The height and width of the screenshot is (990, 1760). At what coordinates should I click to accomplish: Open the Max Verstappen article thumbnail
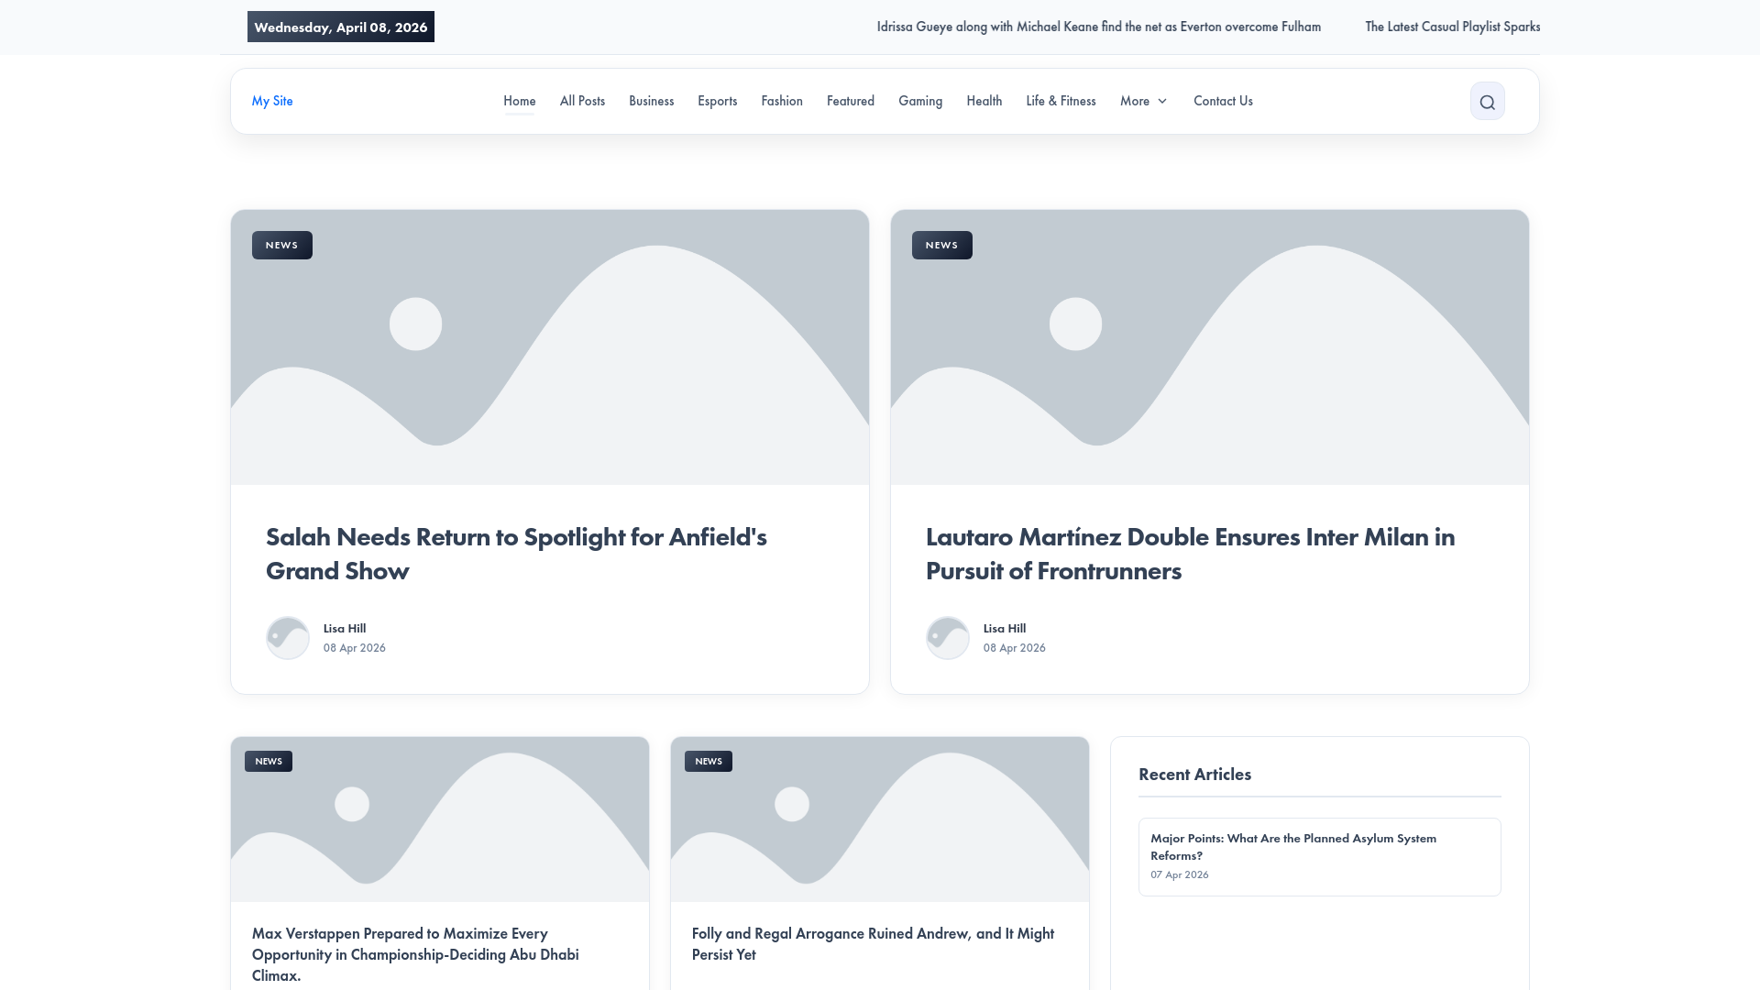pyautogui.click(x=440, y=819)
